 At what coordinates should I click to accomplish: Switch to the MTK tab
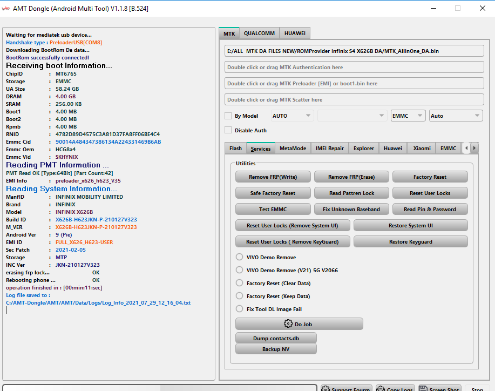[229, 33]
